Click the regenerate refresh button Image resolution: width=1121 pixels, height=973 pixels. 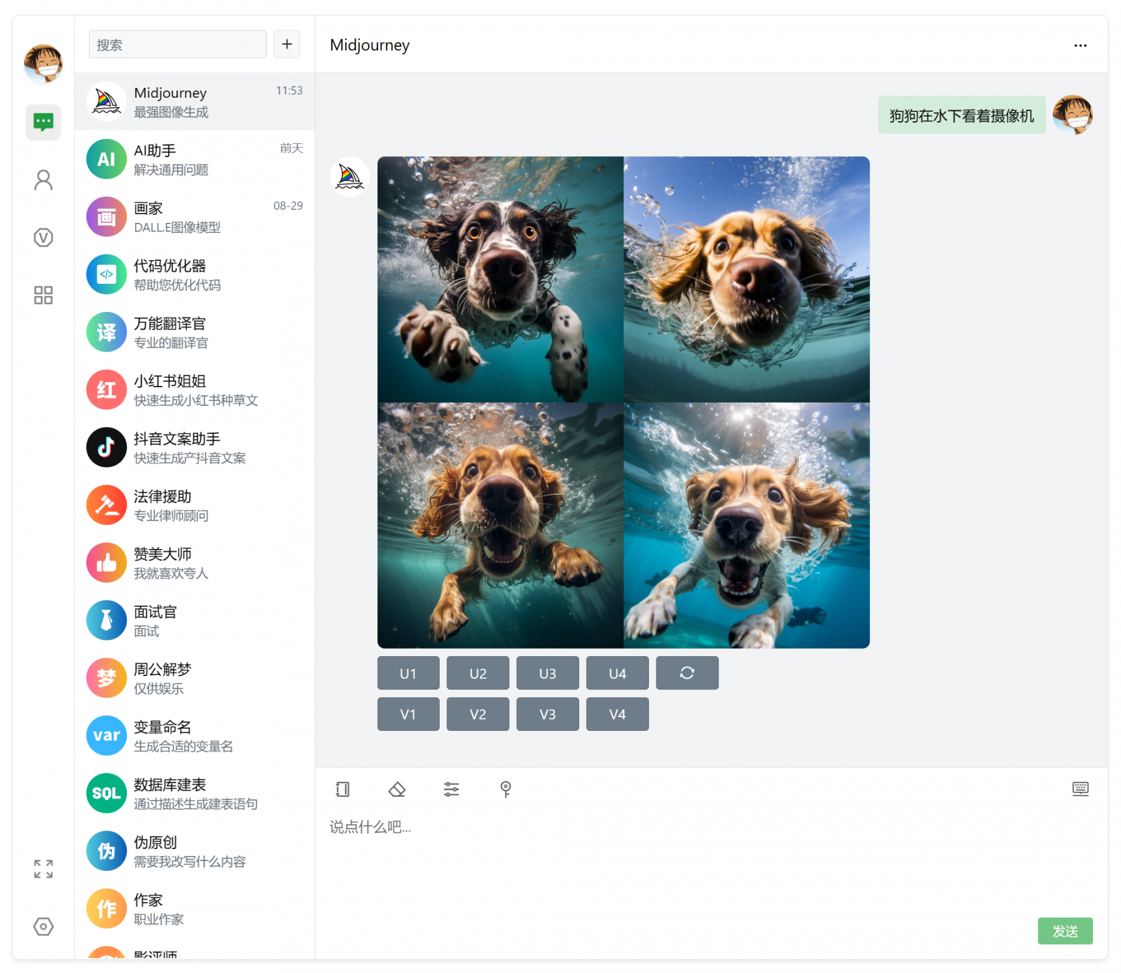[687, 673]
